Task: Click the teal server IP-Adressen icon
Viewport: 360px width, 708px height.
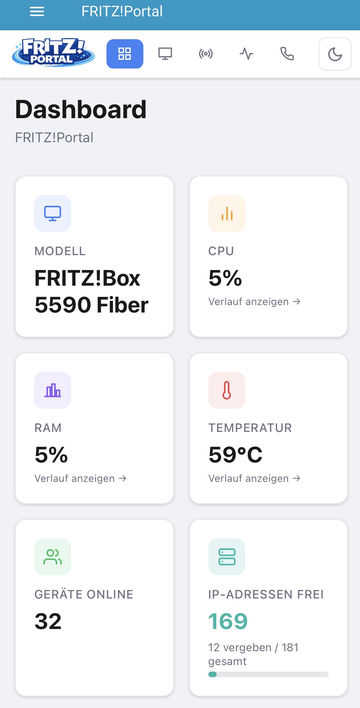Action: click(x=227, y=557)
